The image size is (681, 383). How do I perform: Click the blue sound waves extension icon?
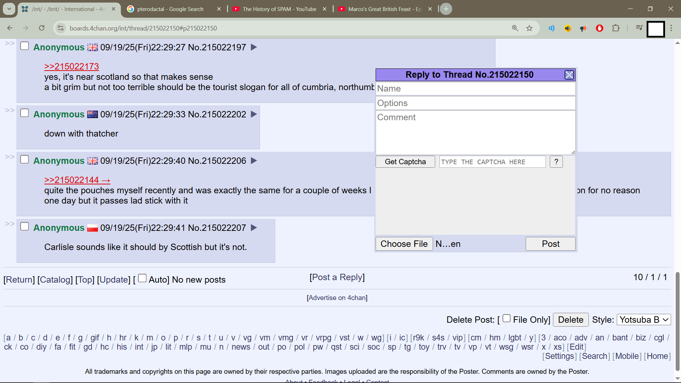(552, 28)
